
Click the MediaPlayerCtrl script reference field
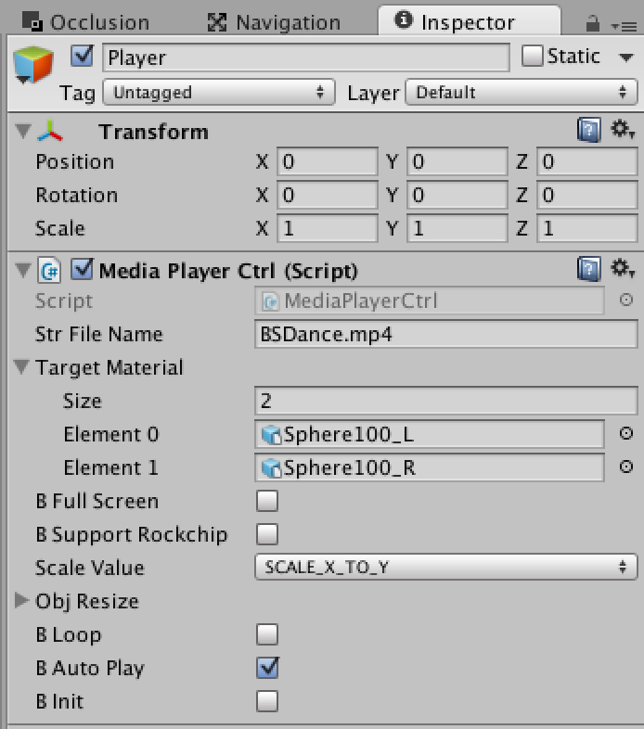click(x=430, y=301)
